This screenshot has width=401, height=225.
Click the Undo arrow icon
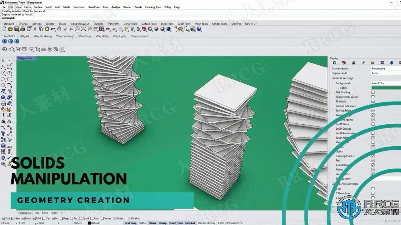click(53, 29)
